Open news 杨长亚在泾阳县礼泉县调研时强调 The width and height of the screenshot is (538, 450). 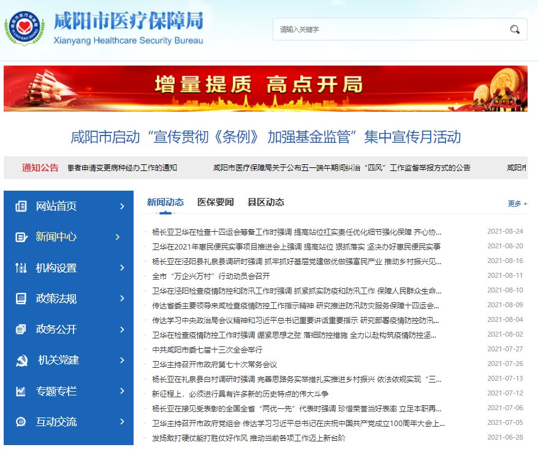[x=297, y=262]
